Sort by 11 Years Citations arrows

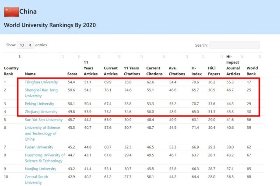click(142, 57)
